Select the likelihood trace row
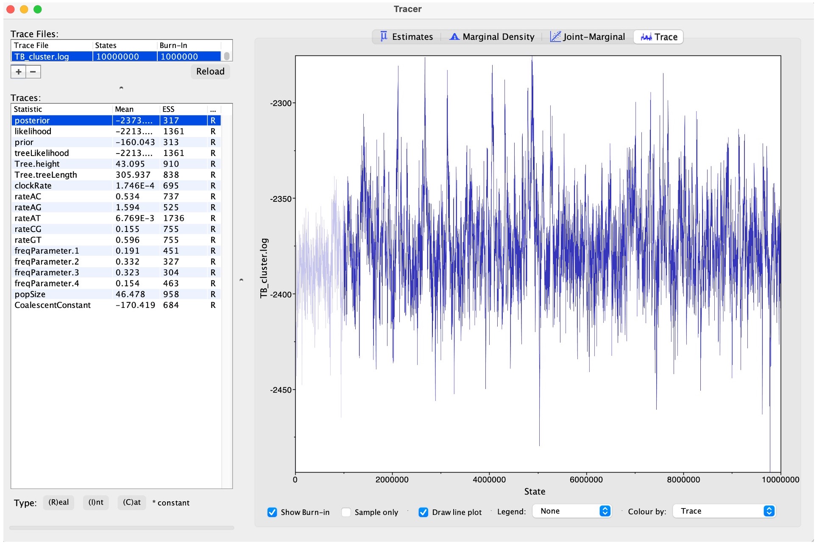This screenshot has width=822, height=545. [x=116, y=131]
